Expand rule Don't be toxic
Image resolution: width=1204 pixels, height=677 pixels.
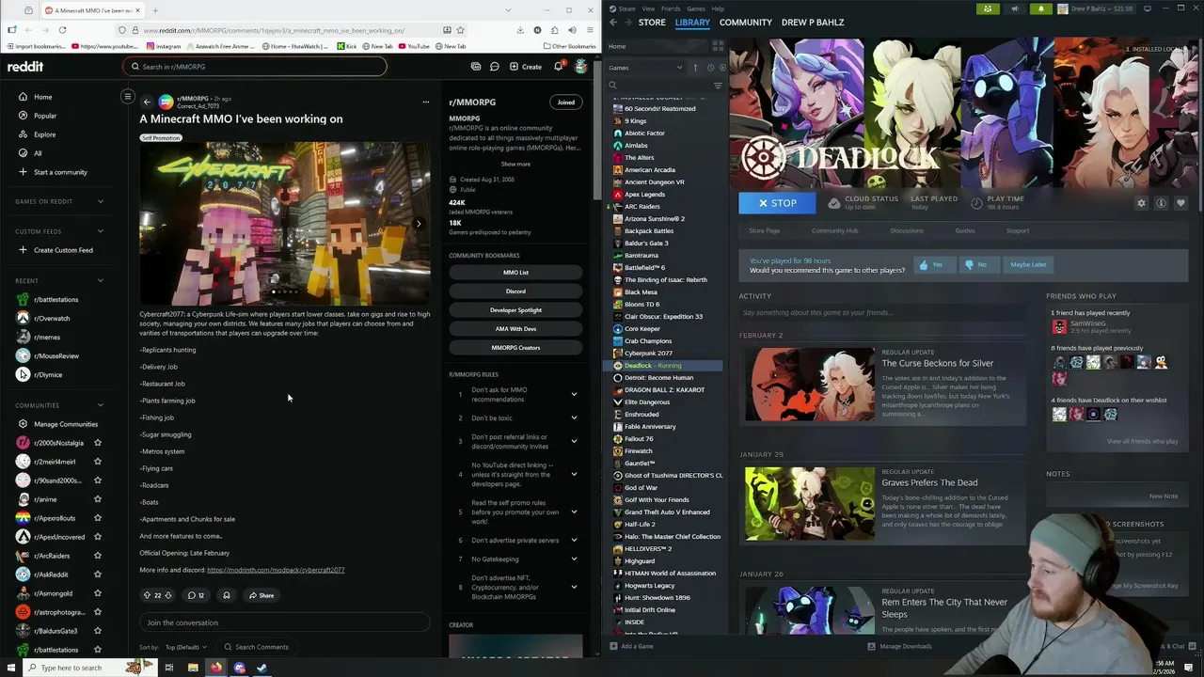pyautogui.click(x=574, y=417)
